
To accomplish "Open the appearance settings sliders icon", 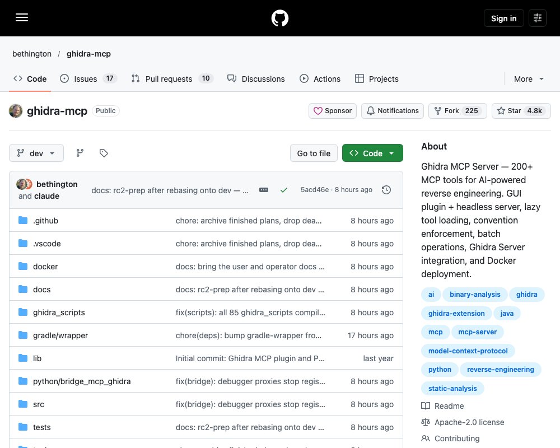I will 538,18.
